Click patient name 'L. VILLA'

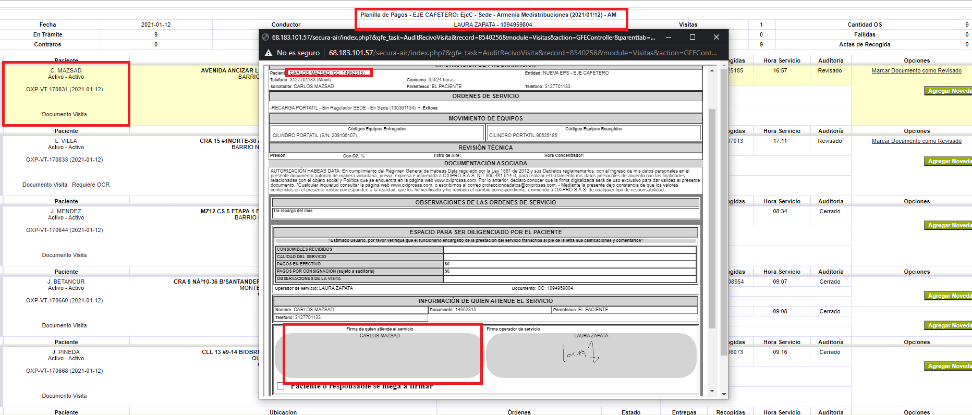(x=66, y=141)
